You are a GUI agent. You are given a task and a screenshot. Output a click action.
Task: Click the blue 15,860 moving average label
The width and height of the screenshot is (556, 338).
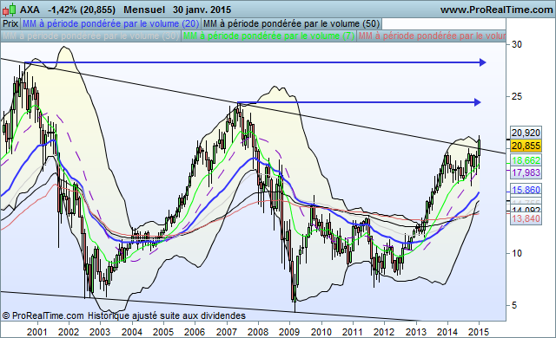[x=526, y=190]
